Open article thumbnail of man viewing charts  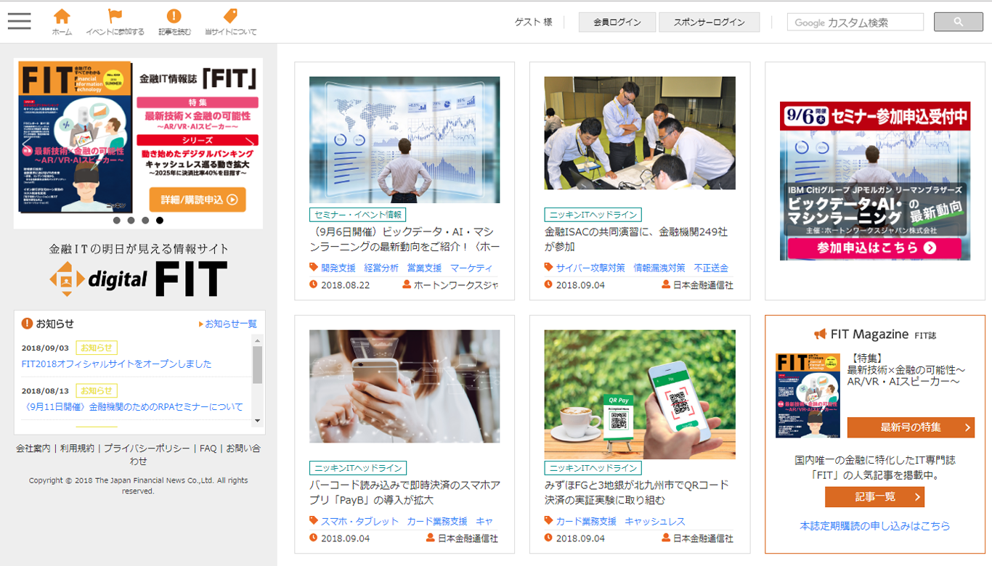pos(404,140)
